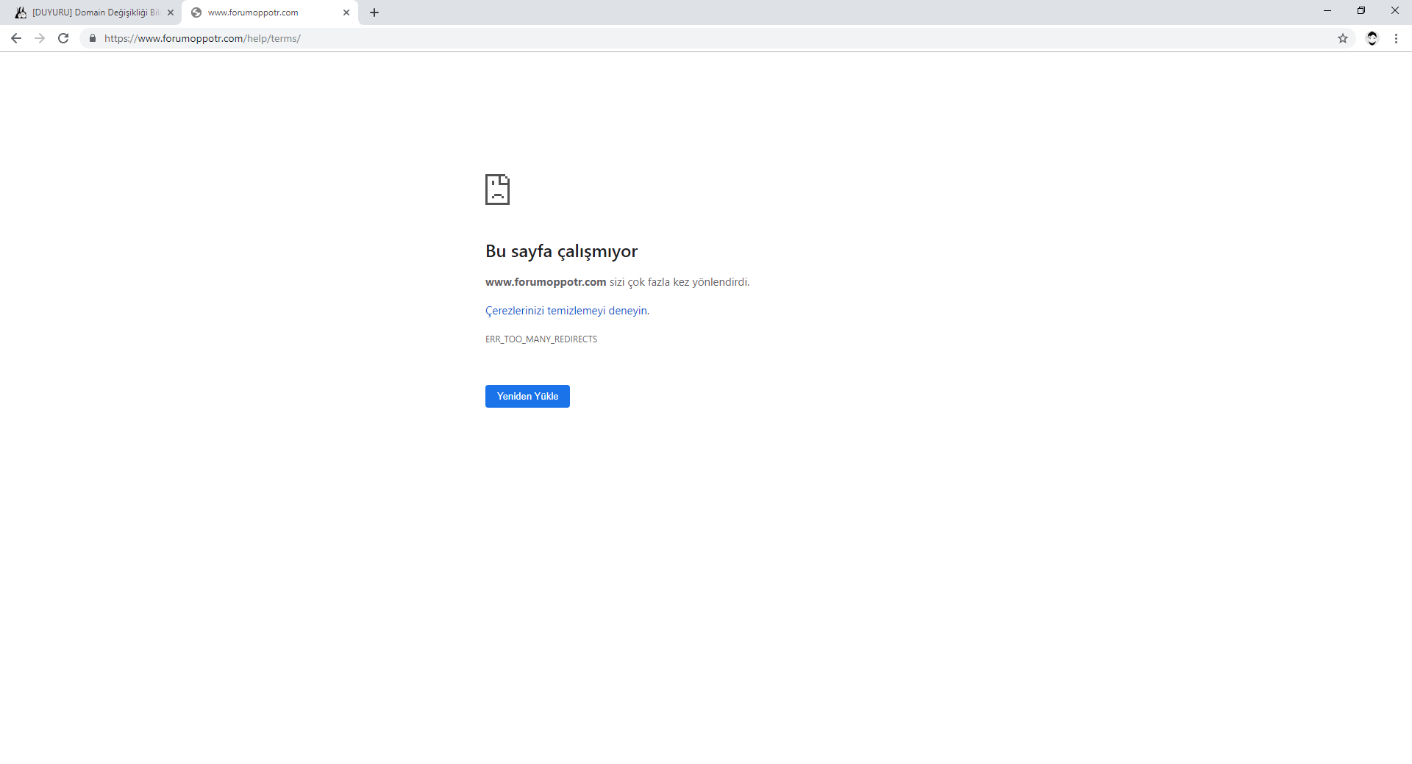Restore down the browser window
This screenshot has height=764, width=1412.
tap(1361, 10)
